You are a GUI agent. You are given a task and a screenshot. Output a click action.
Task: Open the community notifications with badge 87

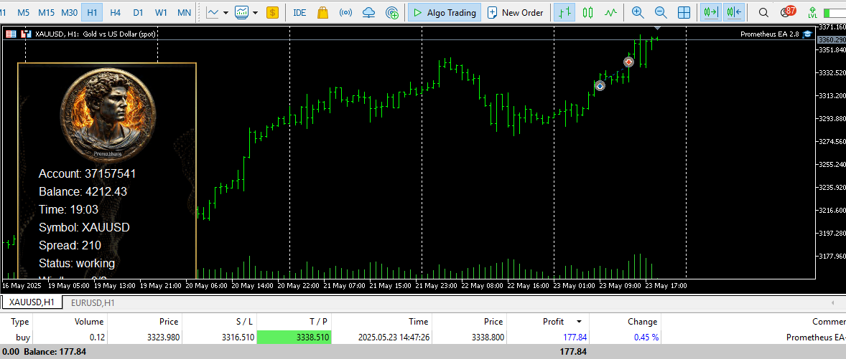tap(789, 12)
